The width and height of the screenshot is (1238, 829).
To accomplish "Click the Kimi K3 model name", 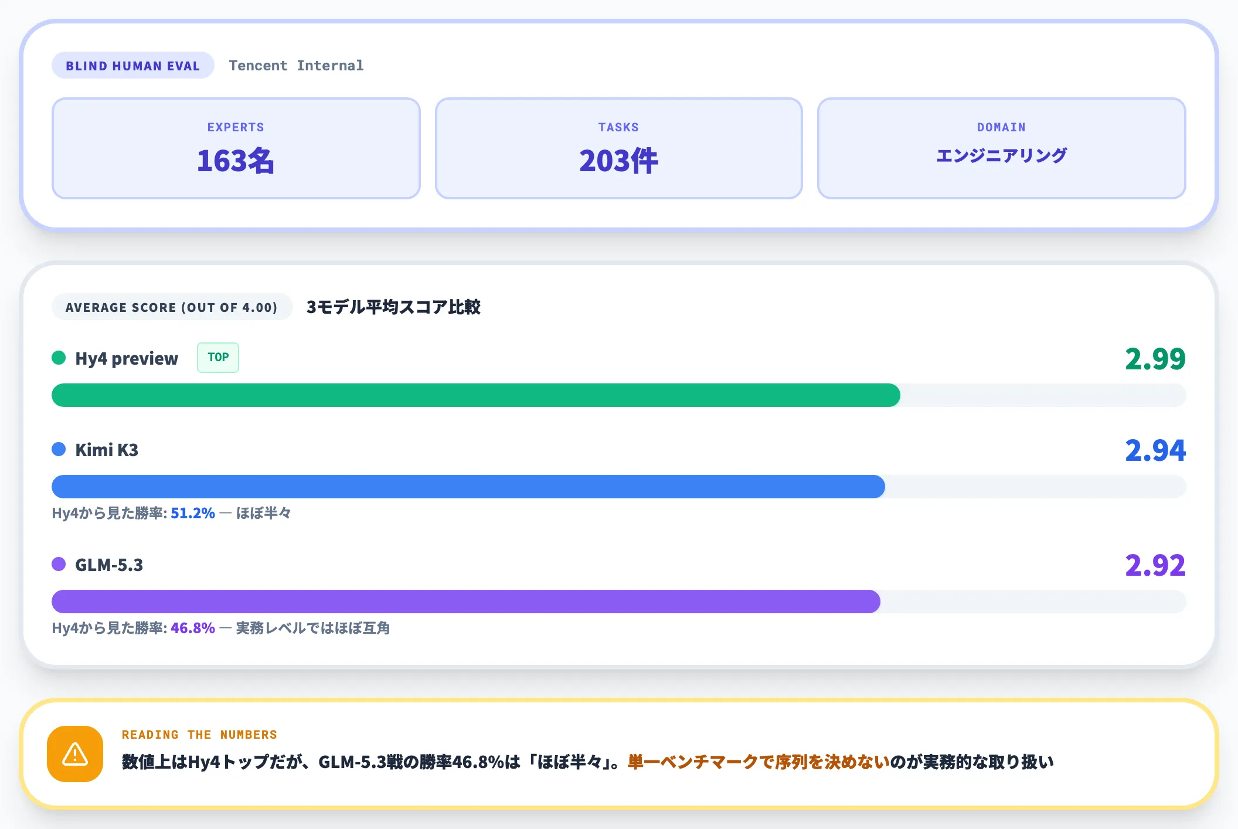I will 107,450.
